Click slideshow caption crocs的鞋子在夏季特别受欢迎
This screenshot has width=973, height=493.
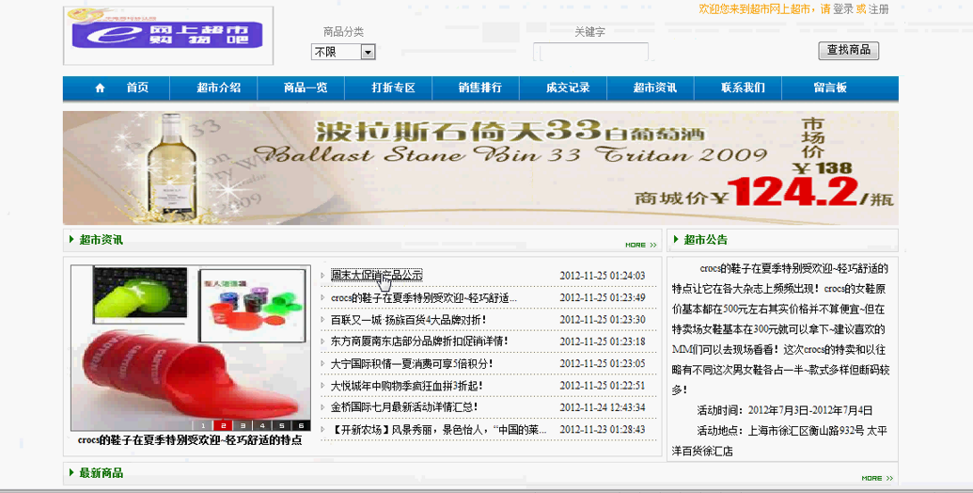[x=190, y=440]
